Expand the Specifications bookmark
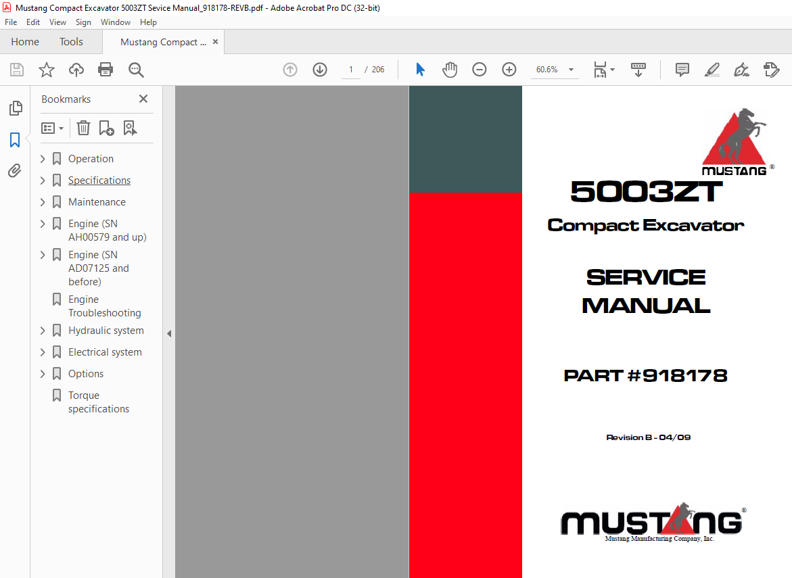Image resolution: width=792 pixels, height=578 pixels. tap(43, 180)
